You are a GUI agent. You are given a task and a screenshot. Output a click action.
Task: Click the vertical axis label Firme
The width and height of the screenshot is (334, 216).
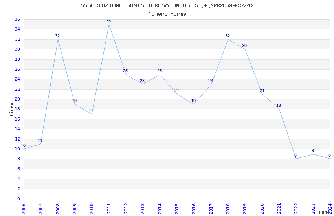tap(11, 110)
